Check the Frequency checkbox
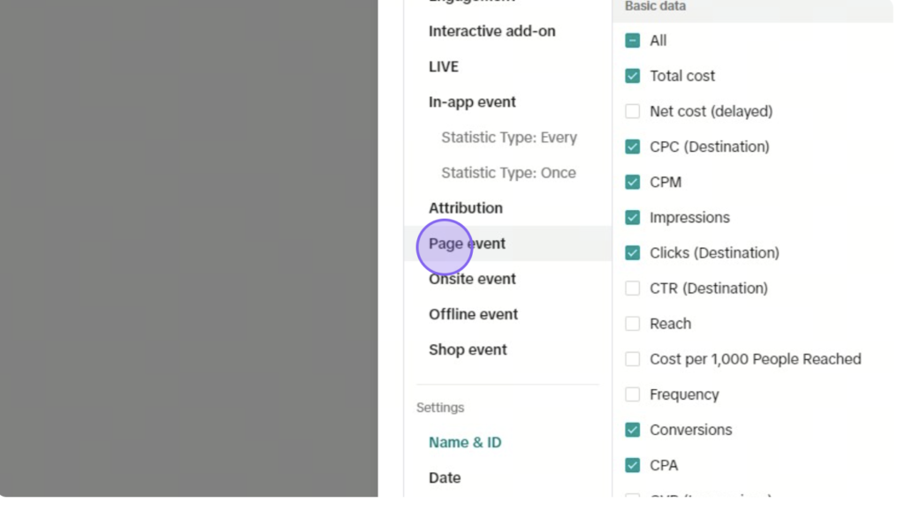This screenshot has width=905, height=510. (x=632, y=394)
